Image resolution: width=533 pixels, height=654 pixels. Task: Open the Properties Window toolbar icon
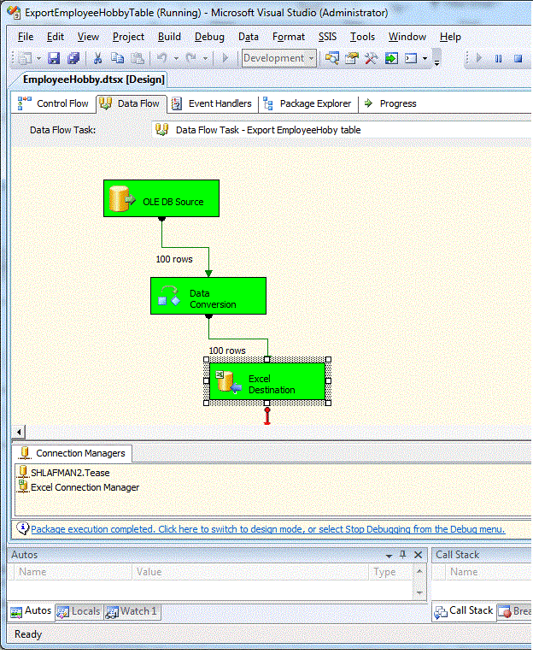coord(352,58)
